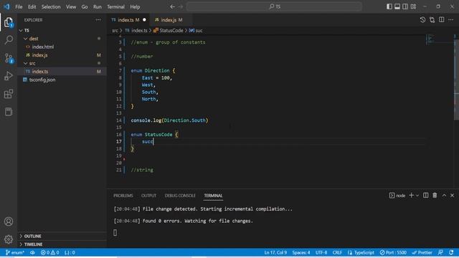The width and height of the screenshot is (459, 258).
Task: Click the src breadcrumb segment
Action: coord(115,30)
